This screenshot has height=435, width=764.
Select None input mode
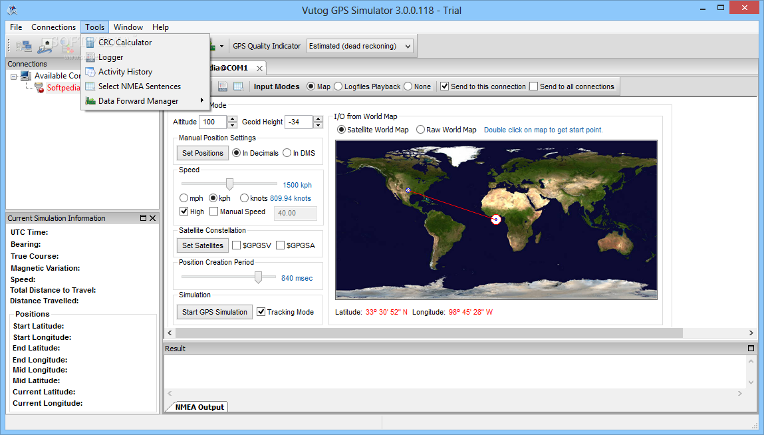tap(408, 86)
